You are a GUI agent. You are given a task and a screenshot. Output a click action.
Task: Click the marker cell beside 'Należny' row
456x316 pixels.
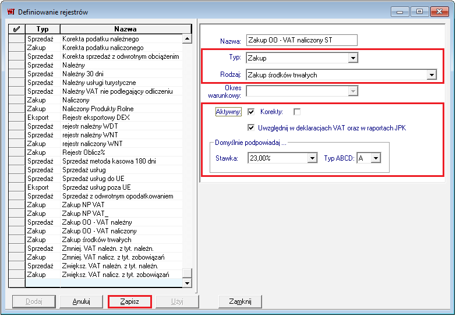click(x=16, y=65)
